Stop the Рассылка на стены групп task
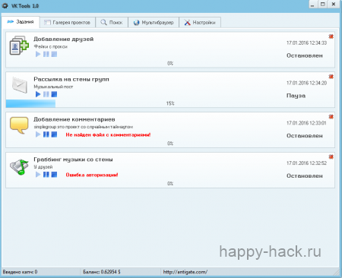 tap(54, 94)
